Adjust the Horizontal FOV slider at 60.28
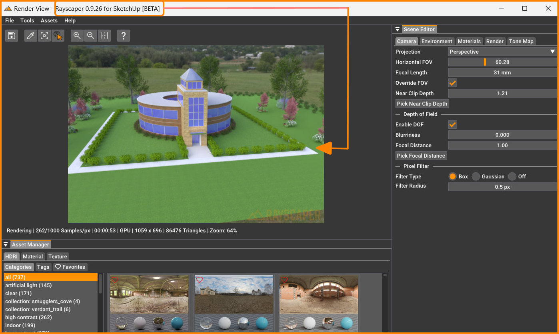The height and width of the screenshot is (334, 559). click(502, 62)
